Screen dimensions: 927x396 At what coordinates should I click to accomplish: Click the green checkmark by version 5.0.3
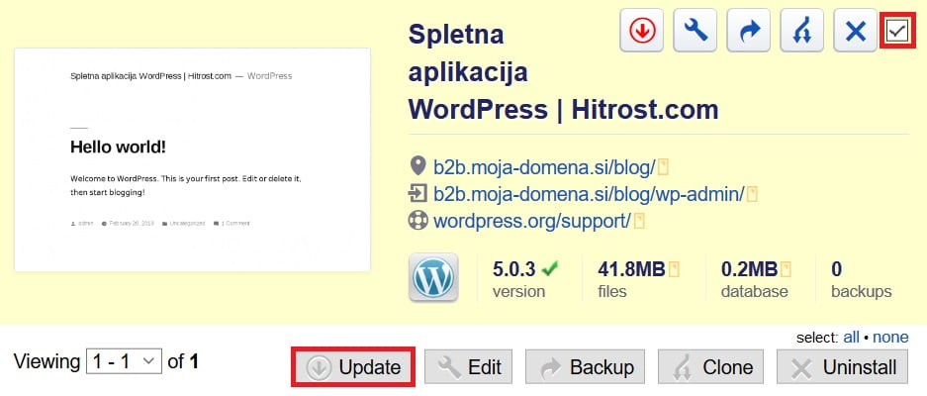549,269
